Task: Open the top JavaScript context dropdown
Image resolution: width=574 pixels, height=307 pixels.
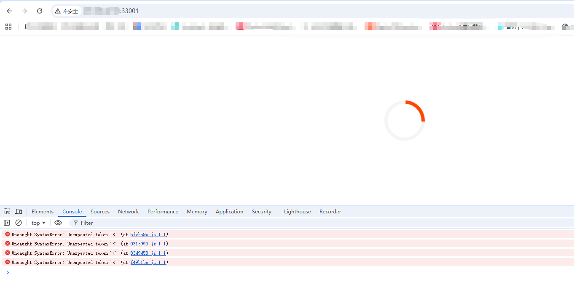Action: [38, 223]
